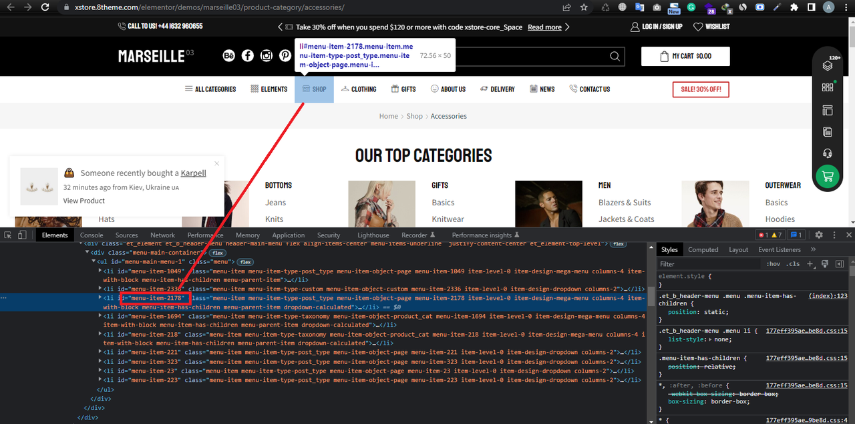Collapse the div menu-main-container node
The height and width of the screenshot is (424, 855).
[87, 253]
